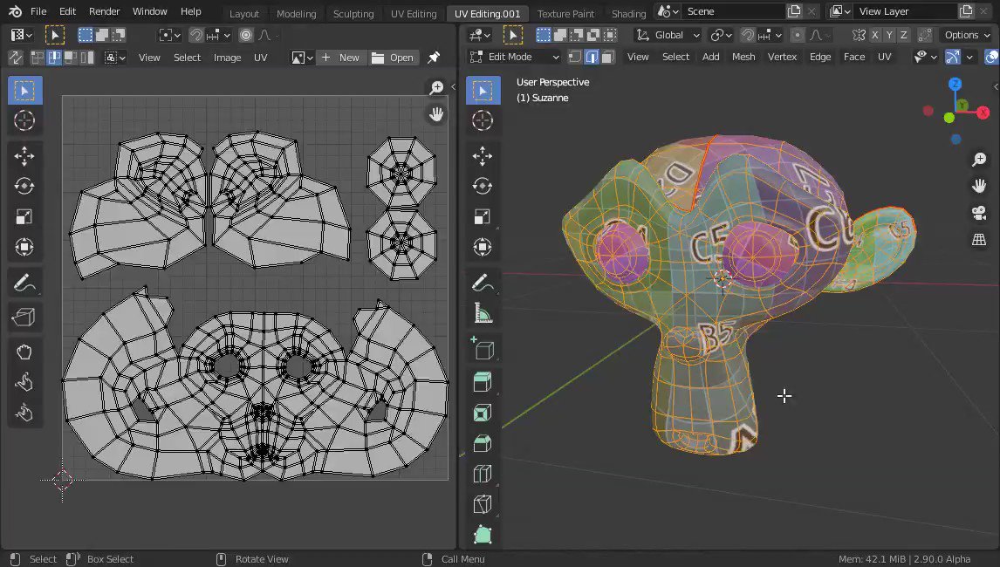The height and width of the screenshot is (567, 1000).
Task: Enable UV face selection mode
Action: (x=70, y=58)
